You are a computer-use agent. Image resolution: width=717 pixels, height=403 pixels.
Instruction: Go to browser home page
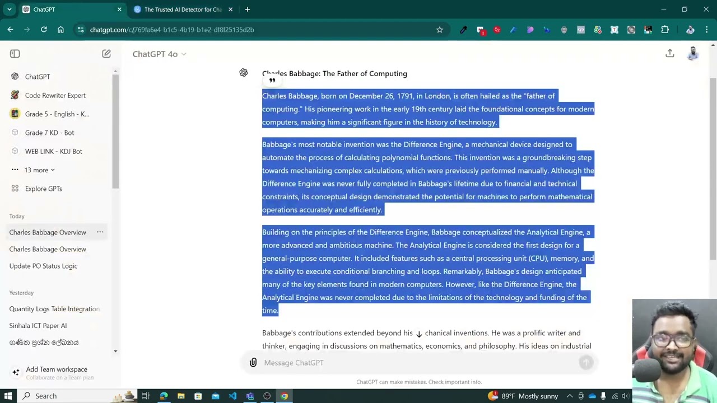[60, 30]
